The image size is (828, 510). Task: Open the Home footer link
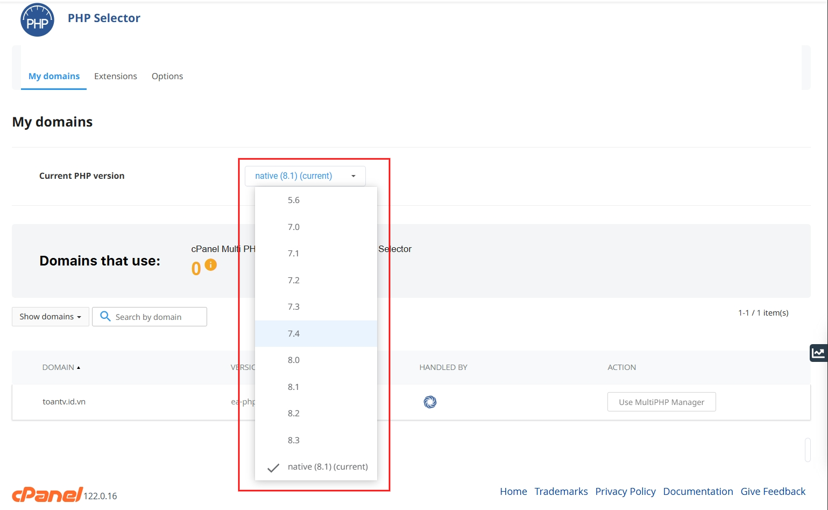tap(513, 491)
